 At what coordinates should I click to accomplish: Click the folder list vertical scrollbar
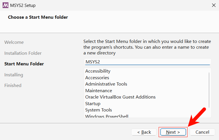click(x=209, y=90)
